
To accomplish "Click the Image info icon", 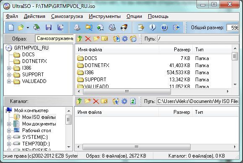I will [153, 28].
